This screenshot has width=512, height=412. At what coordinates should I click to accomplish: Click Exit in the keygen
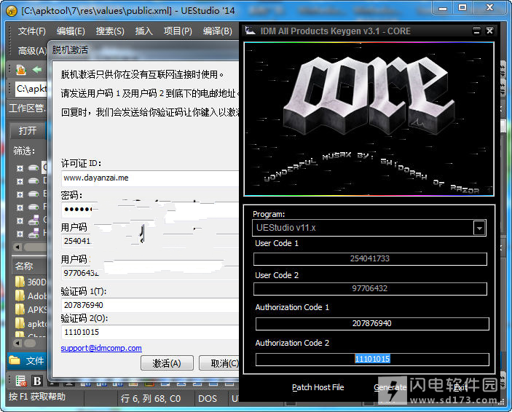(461, 387)
